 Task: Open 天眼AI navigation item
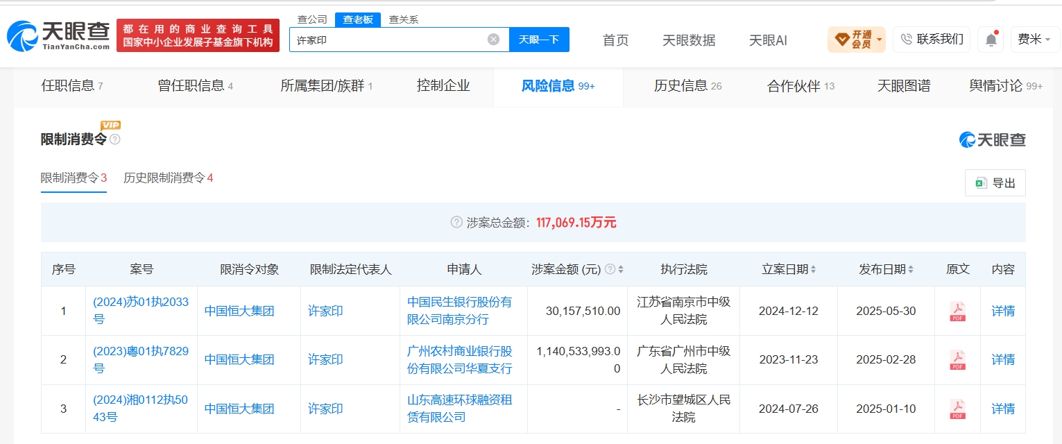pyautogui.click(x=768, y=40)
